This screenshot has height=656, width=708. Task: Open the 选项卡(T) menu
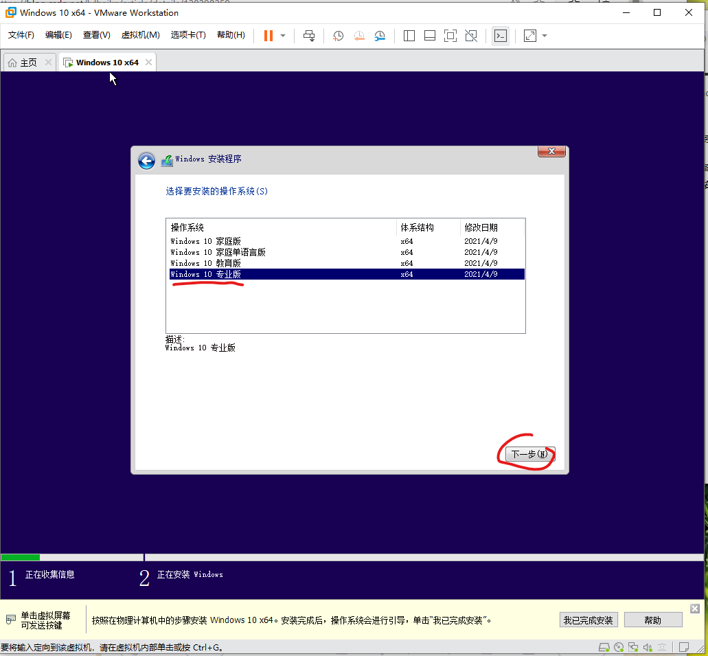[188, 35]
